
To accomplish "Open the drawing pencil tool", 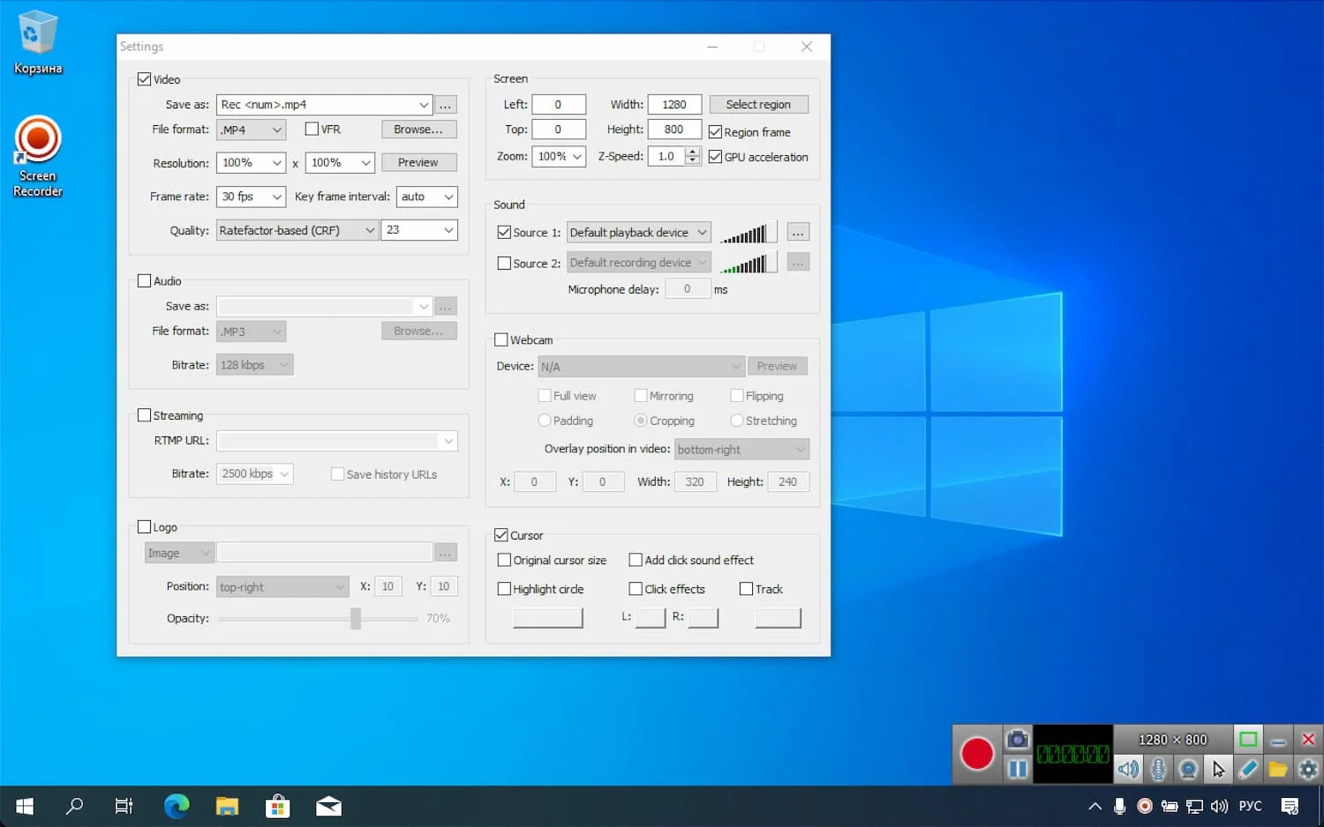I will [x=1248, y=769].
